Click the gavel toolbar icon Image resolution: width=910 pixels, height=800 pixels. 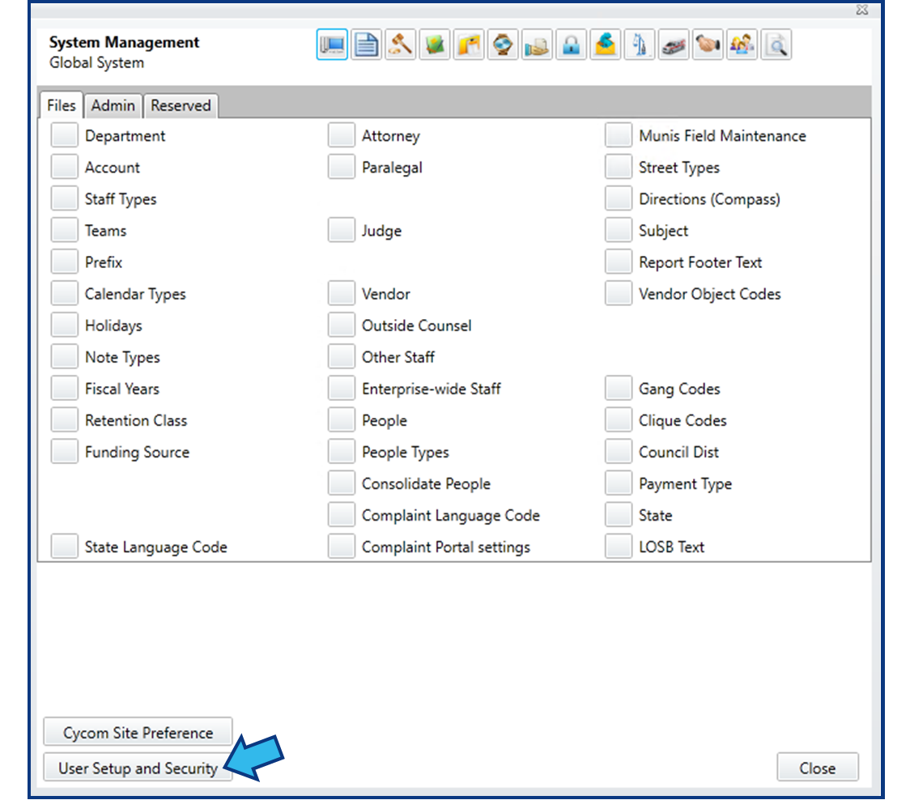[401, 45]
